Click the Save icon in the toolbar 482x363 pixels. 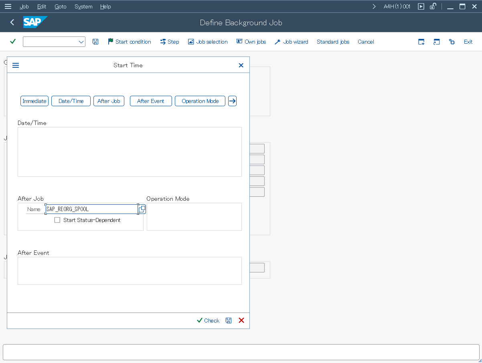(x=95, y=42)
